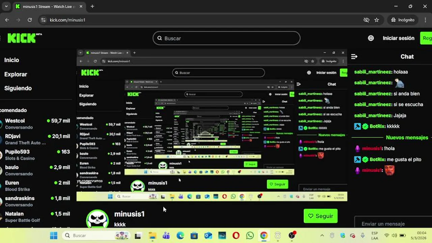Show hidden system tray icons
Image resolution: width=432 pixels, height=243 pixels.
coord(322,236)
